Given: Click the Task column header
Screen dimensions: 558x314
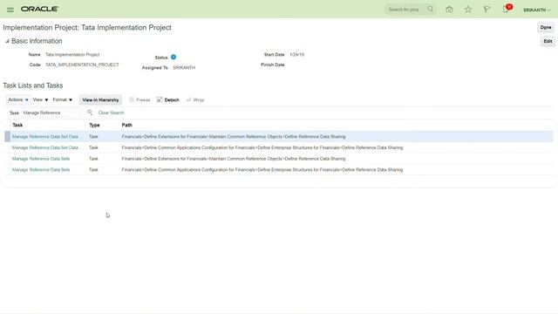Looking at the screenshot, I should [17, 125].
